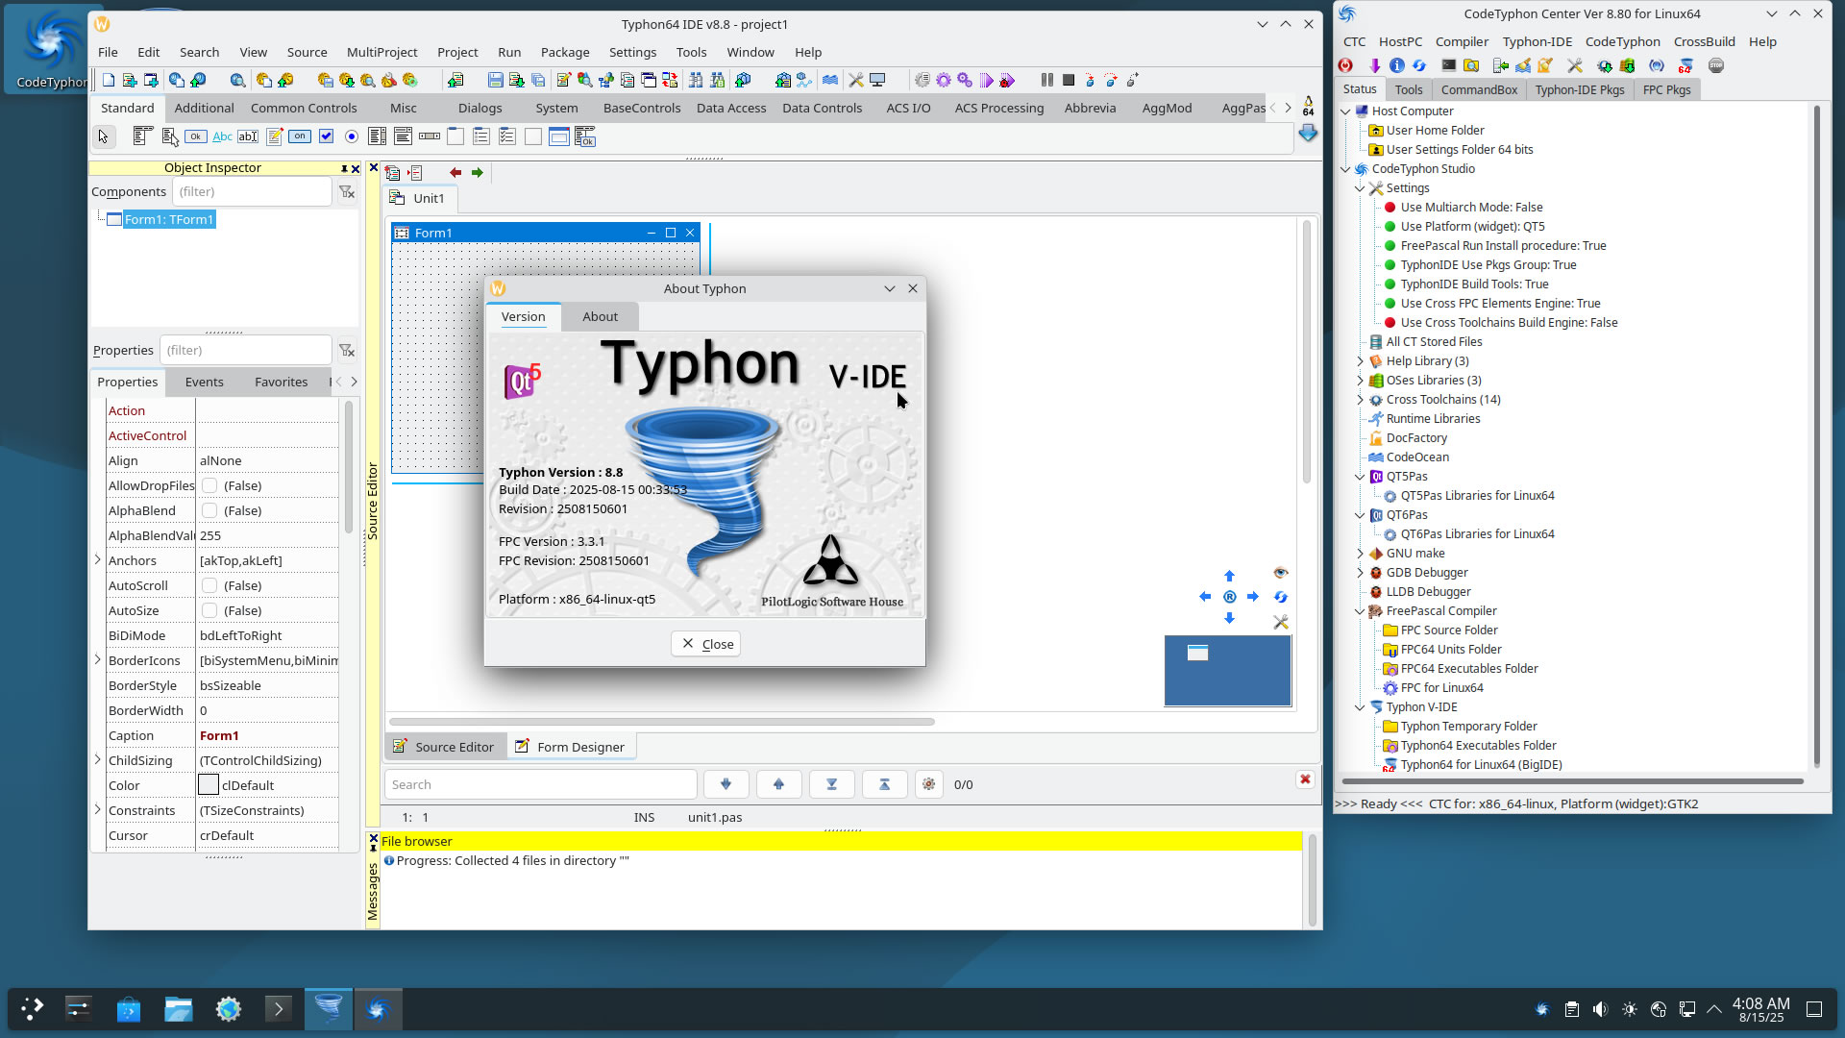Switch to the Events tab
This screenshot has height=1038, width=1845.
204,382
